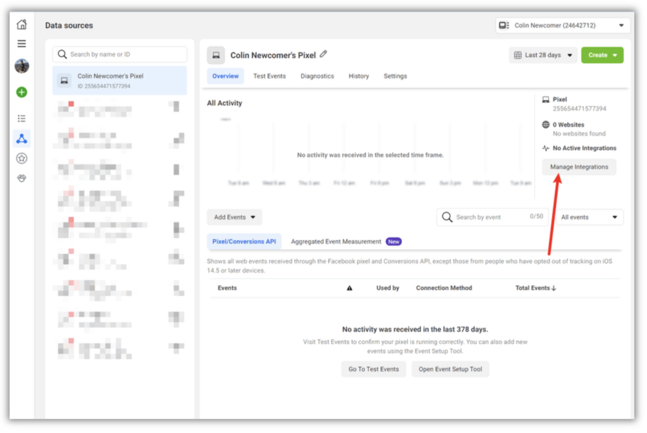Click the All Activity heading
Image resolution: width=647 pixels, height=433 pixels.
click(x=224, y=103)
